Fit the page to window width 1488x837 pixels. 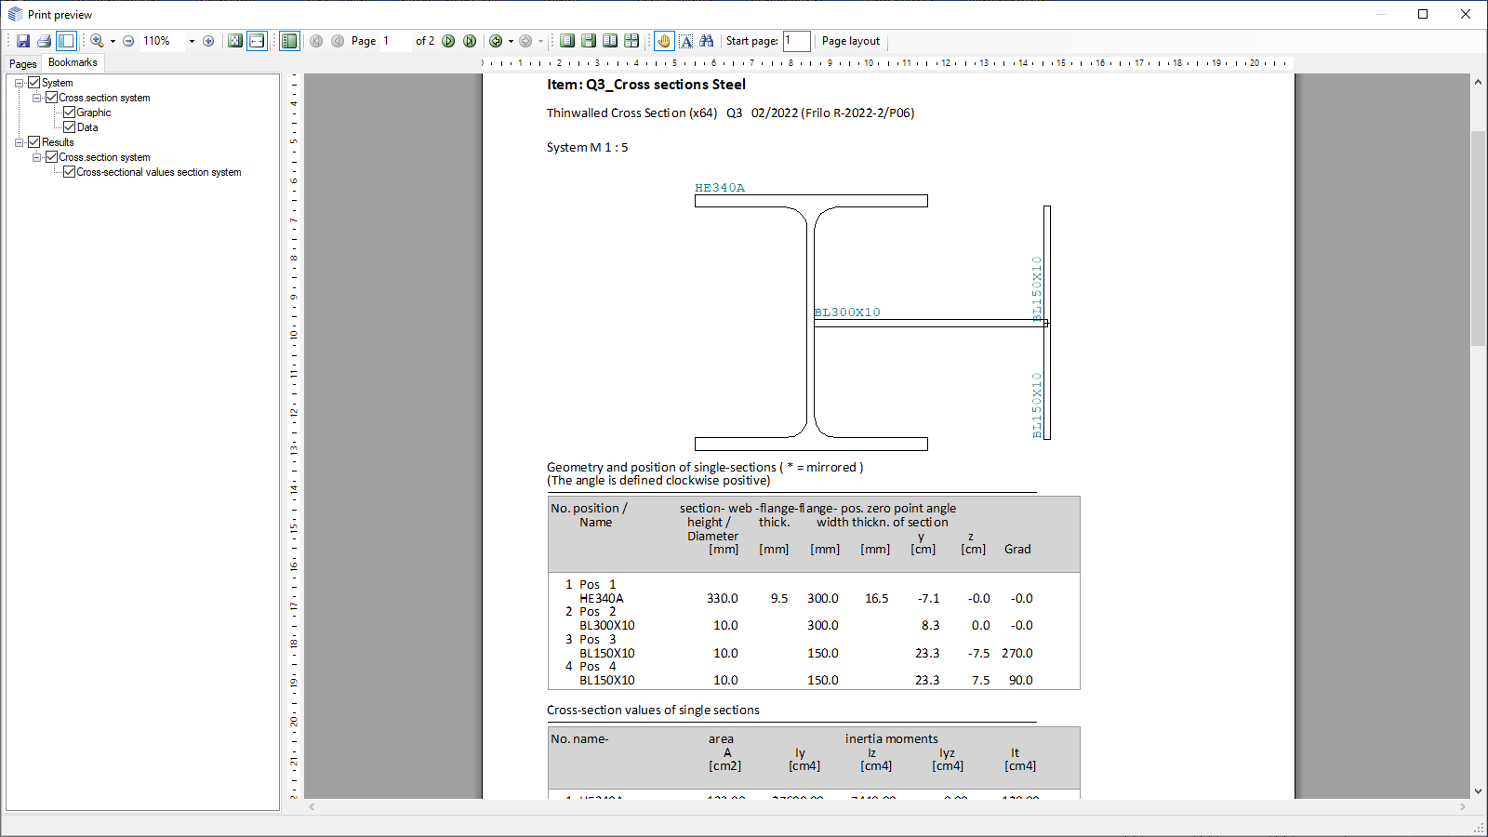click(257, 41)
